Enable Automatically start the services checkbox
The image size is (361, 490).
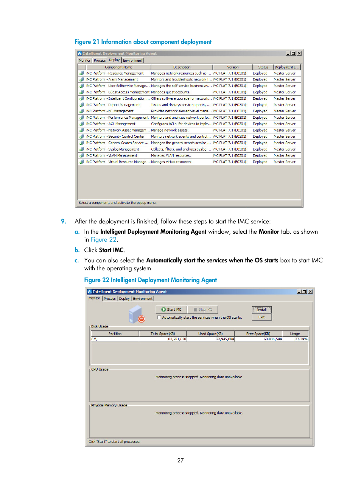pyautogui.click(x=159, y=318)
